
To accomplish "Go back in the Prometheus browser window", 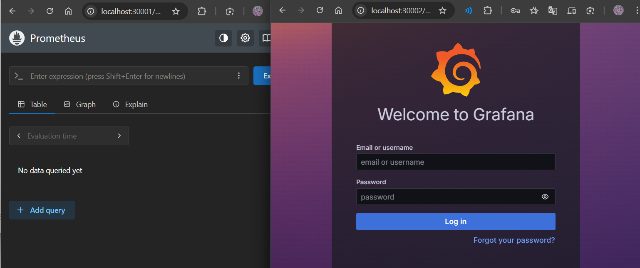I will click(12, 11).
